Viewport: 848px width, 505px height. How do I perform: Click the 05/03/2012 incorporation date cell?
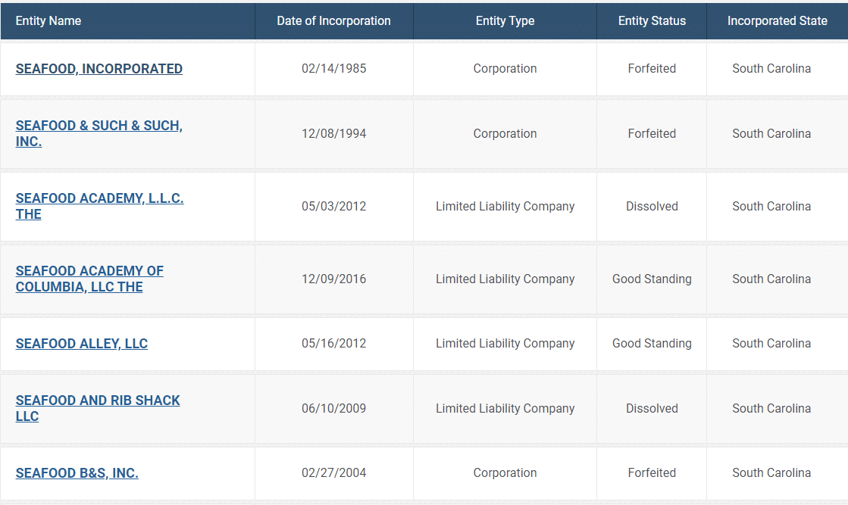[x=333, y=207]
